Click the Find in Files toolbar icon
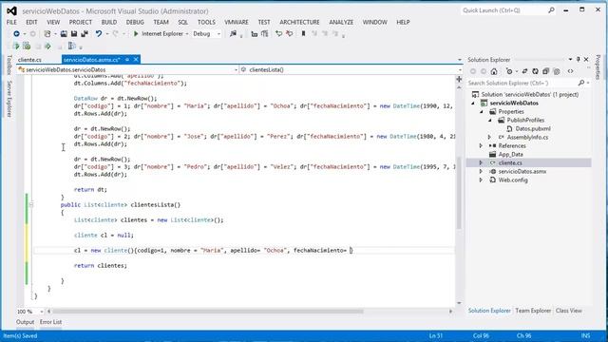The height and width of the screenshot is (342, 608). coord(233,34)
